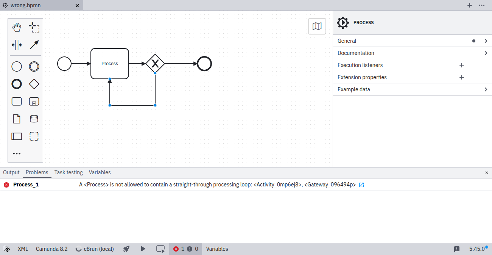This screenshot has width=492, height=255.
Task: Select the space tool
Action: click(17, 45)
